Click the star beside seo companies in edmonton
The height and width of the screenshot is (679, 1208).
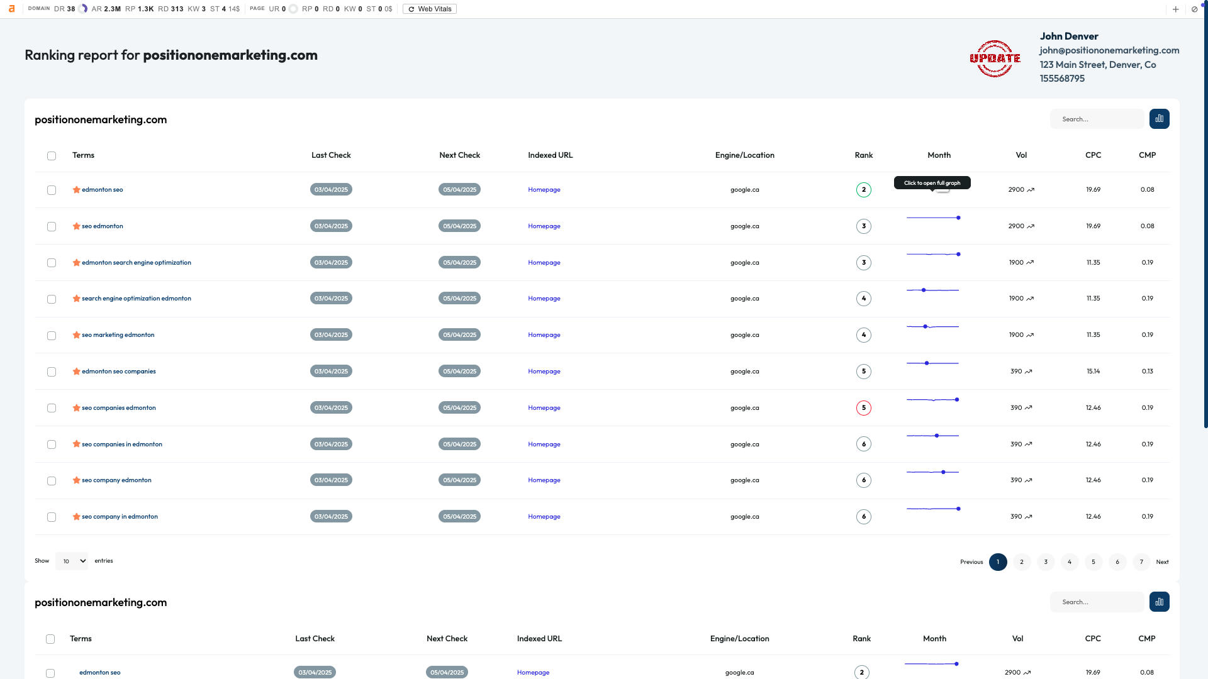tap(76, 444)
